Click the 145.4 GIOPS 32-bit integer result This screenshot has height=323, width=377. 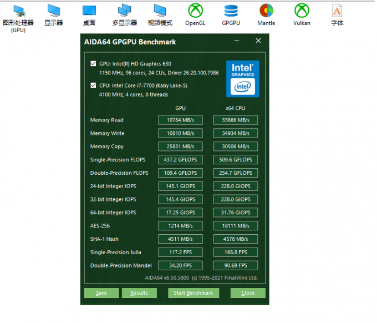180,199
